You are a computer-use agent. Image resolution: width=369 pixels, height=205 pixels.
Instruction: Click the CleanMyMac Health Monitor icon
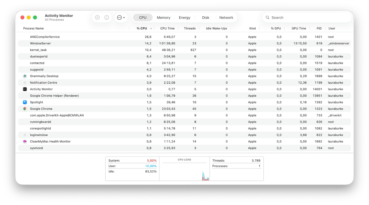[x=25, y=141]
